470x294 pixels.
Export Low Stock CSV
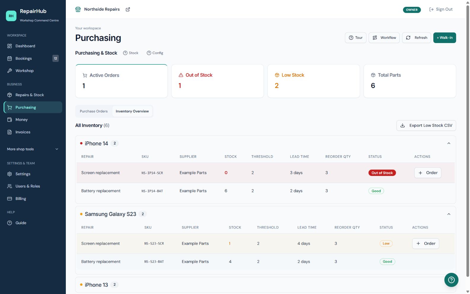pos(426,125)
